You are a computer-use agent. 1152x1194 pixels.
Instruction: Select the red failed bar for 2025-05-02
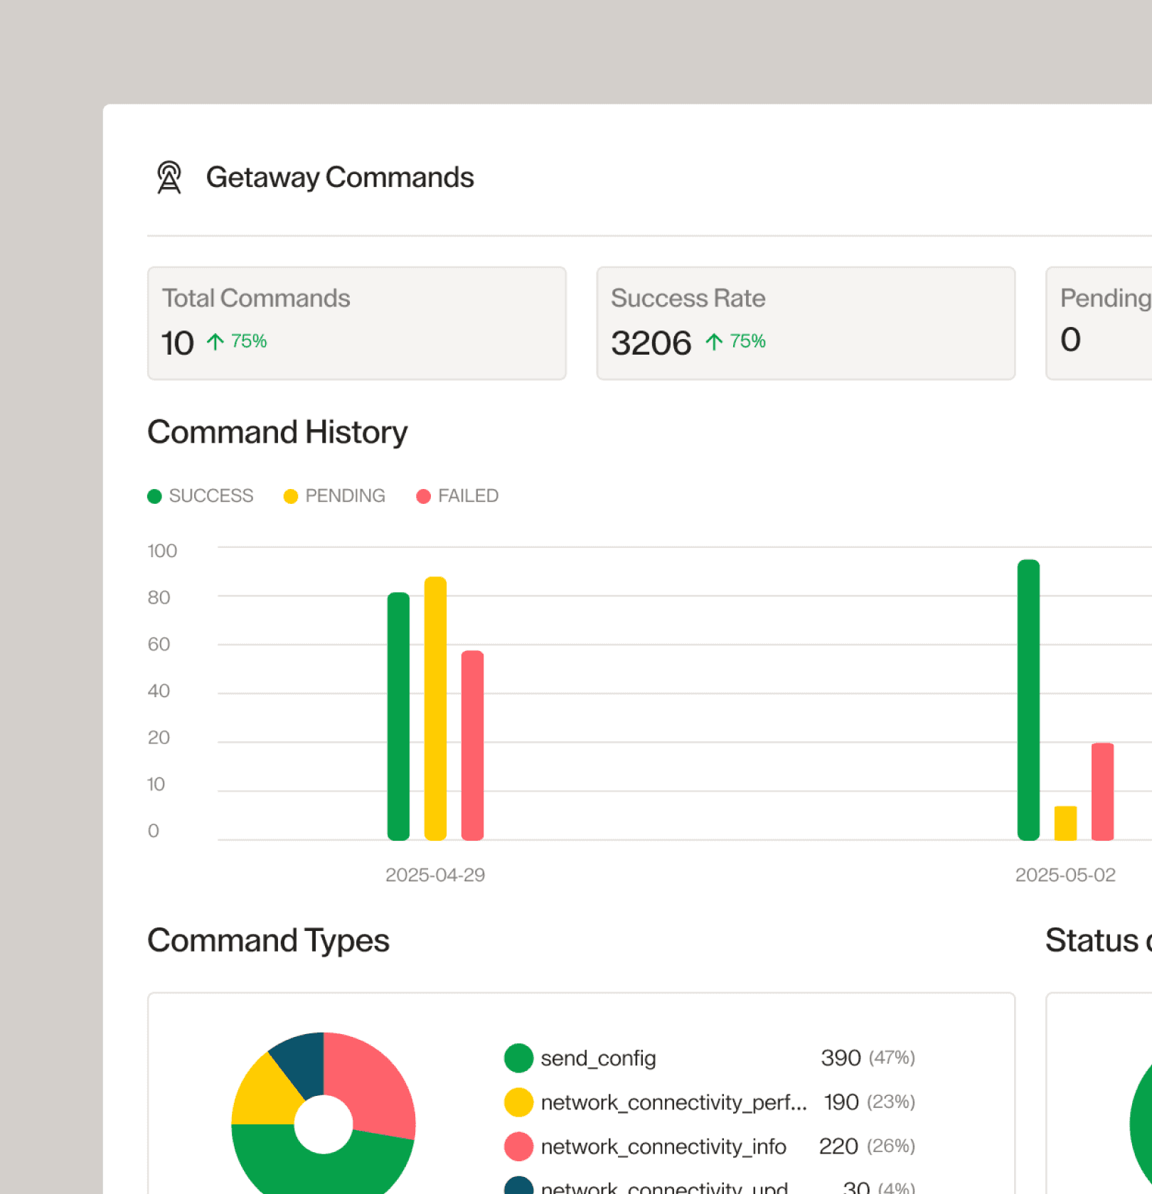[x=1102, y=792]
